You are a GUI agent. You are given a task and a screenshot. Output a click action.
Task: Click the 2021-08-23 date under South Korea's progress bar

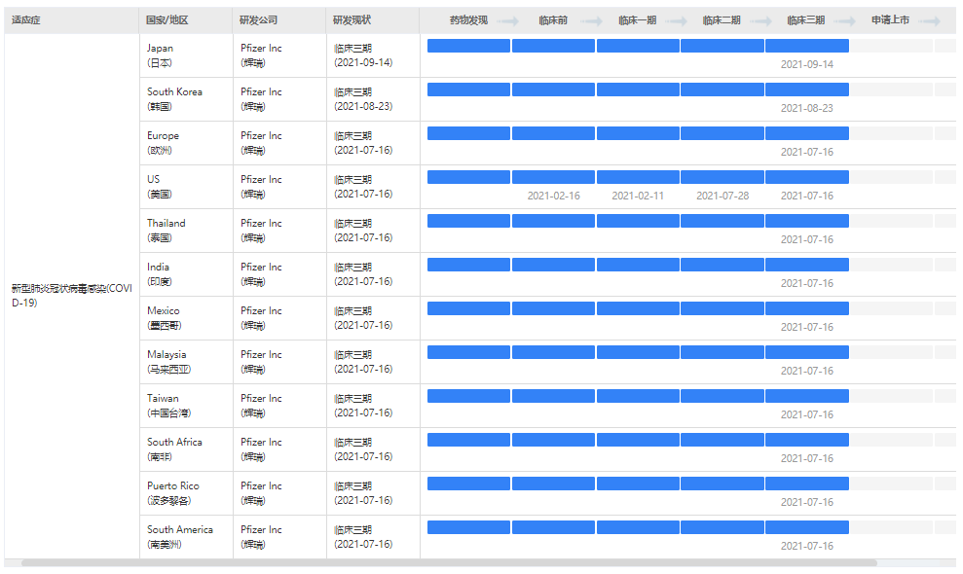(807, 108)
